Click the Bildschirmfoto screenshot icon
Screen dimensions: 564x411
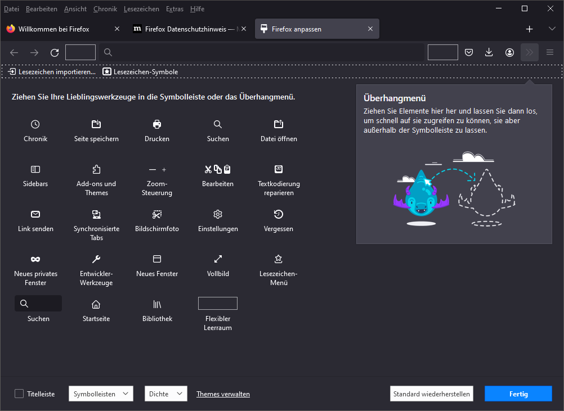pos(157,214)
